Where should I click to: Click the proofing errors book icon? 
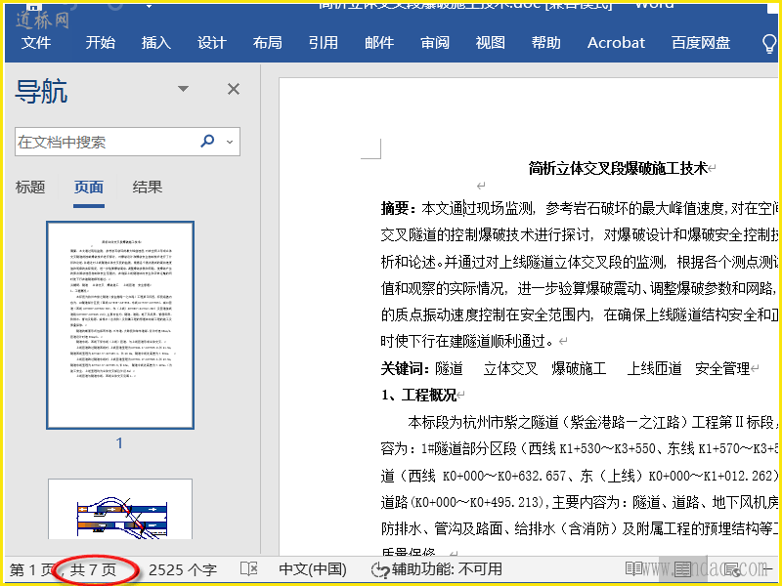(x=249, y=569)
